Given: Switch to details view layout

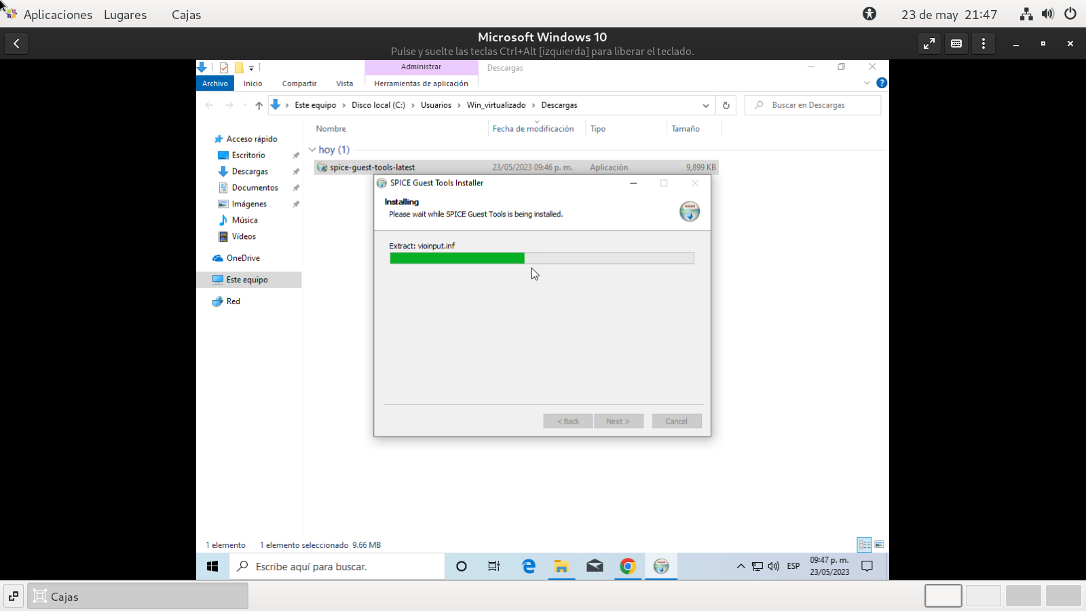Looking at the screenshot, I should point(864,544).
